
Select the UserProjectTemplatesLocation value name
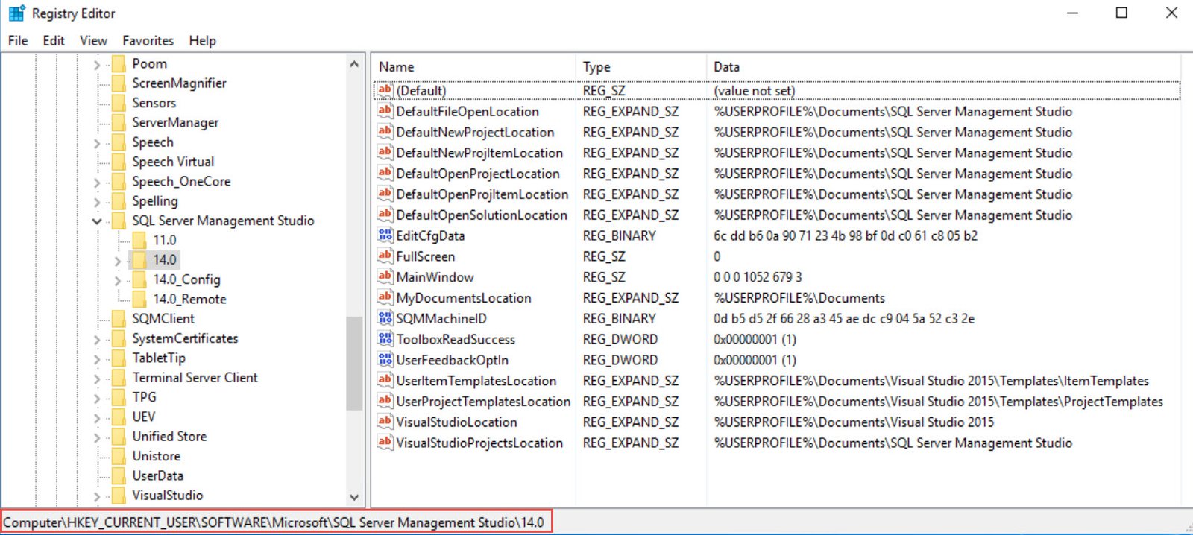point(483,401)
